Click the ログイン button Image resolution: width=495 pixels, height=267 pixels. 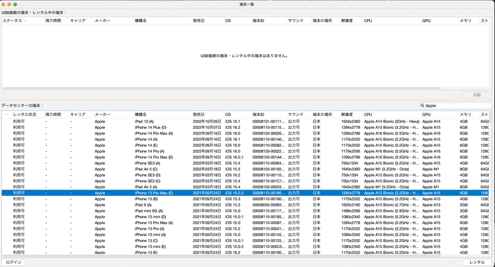point(14,262)
